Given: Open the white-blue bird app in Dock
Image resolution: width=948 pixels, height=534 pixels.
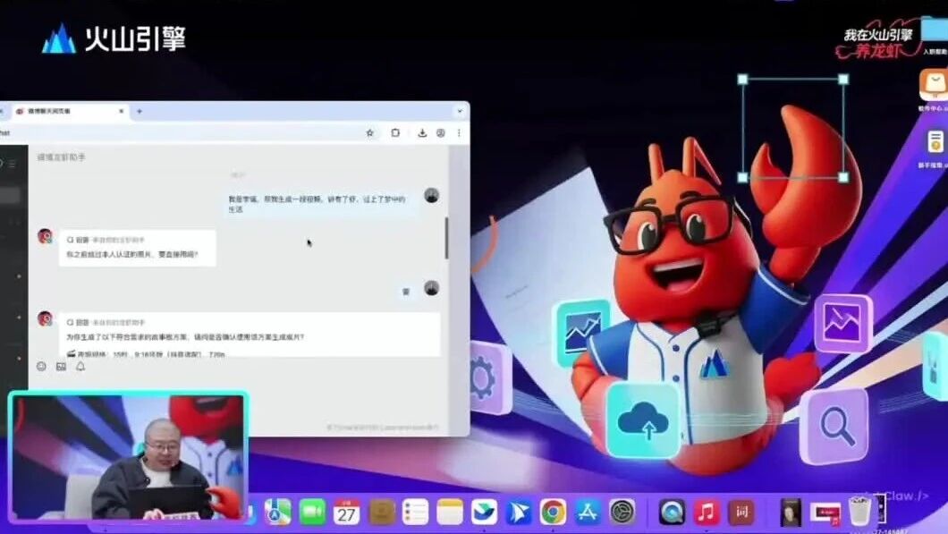Looking at the screenshot, I should tap(484, 513).
